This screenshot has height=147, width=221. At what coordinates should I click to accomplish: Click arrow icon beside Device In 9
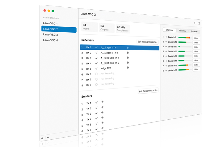click(166, 37)
